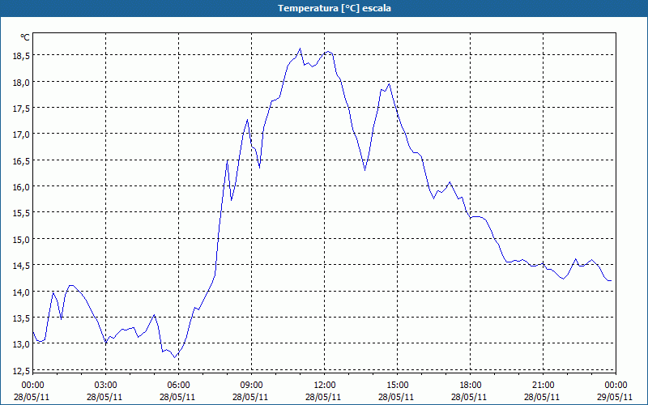
Task: Click the curve minimum just before 06:00
Action: tap(174, 357)
